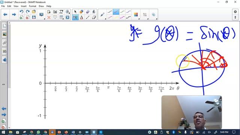
Task: Select the Line tool
Action: [x=88, y=17]
